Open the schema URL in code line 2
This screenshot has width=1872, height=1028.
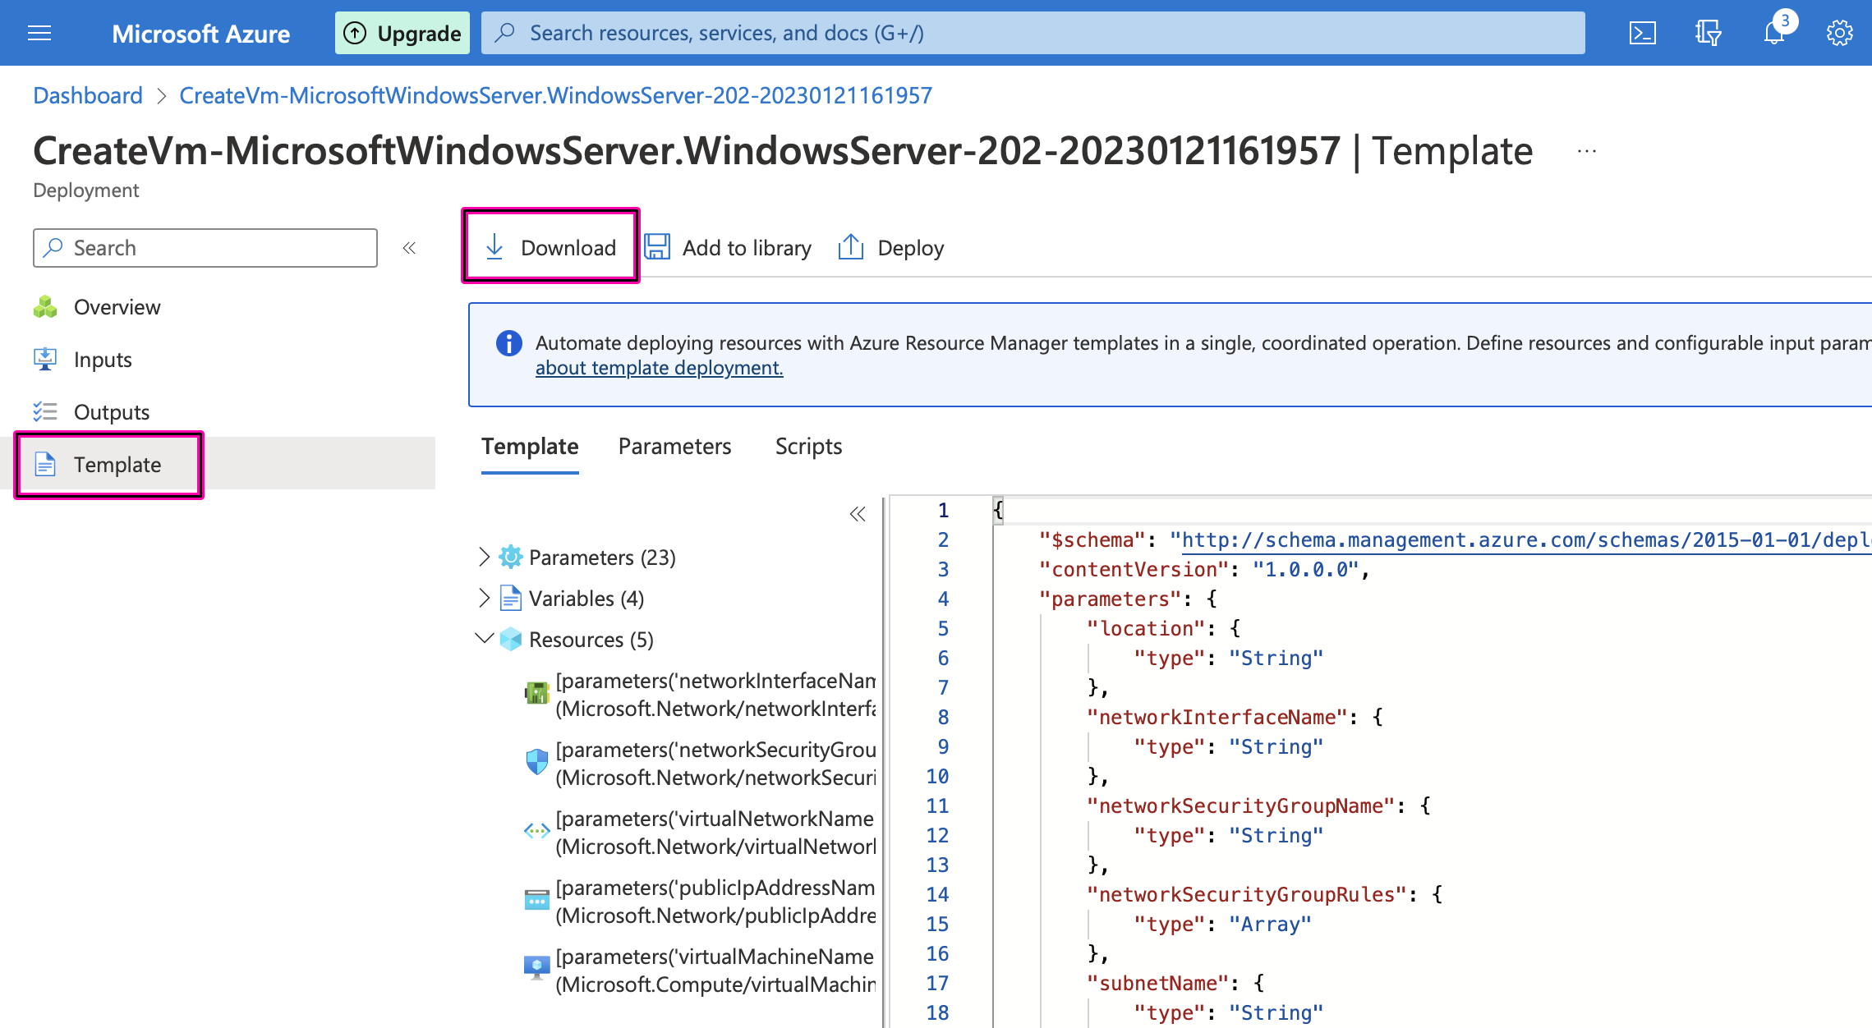tap(1526, 540)
